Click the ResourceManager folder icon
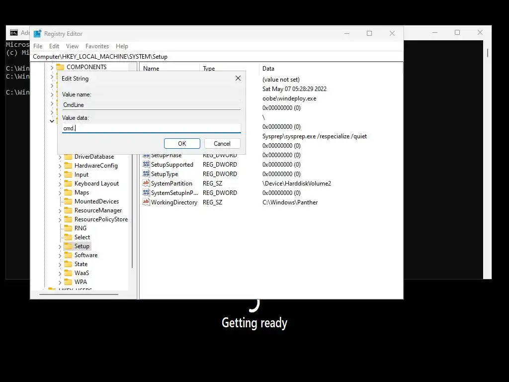The width and height of the screenshot is (509, 382). coord(68,210)
